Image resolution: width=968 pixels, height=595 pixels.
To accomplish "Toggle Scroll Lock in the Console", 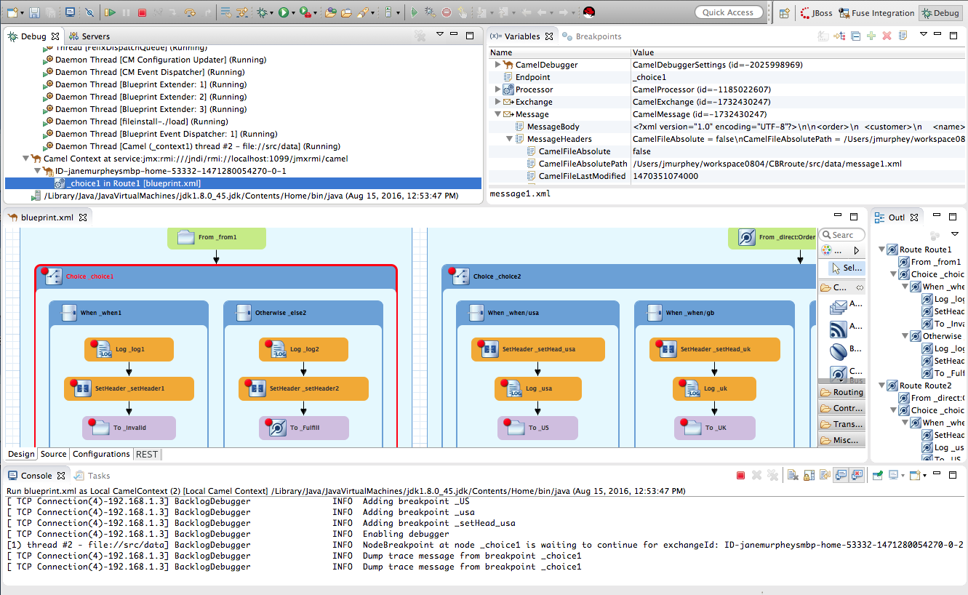I will click(808, 476).
